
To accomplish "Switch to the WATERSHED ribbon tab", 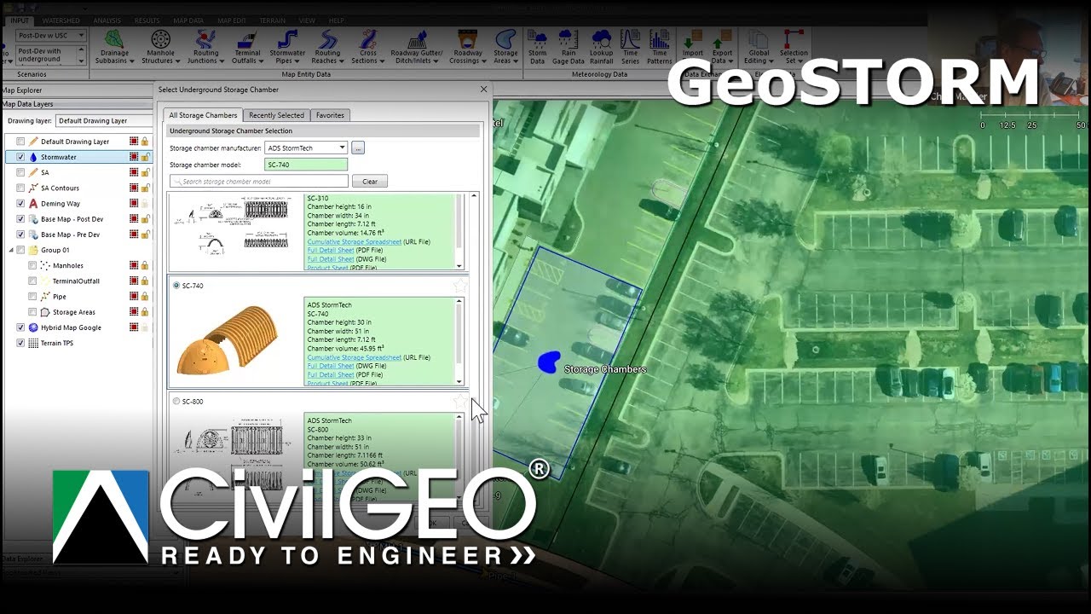I will [61, 20].
